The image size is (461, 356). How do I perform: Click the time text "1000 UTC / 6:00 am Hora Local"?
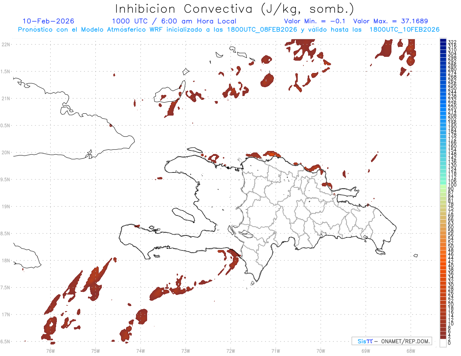(174, 21)
